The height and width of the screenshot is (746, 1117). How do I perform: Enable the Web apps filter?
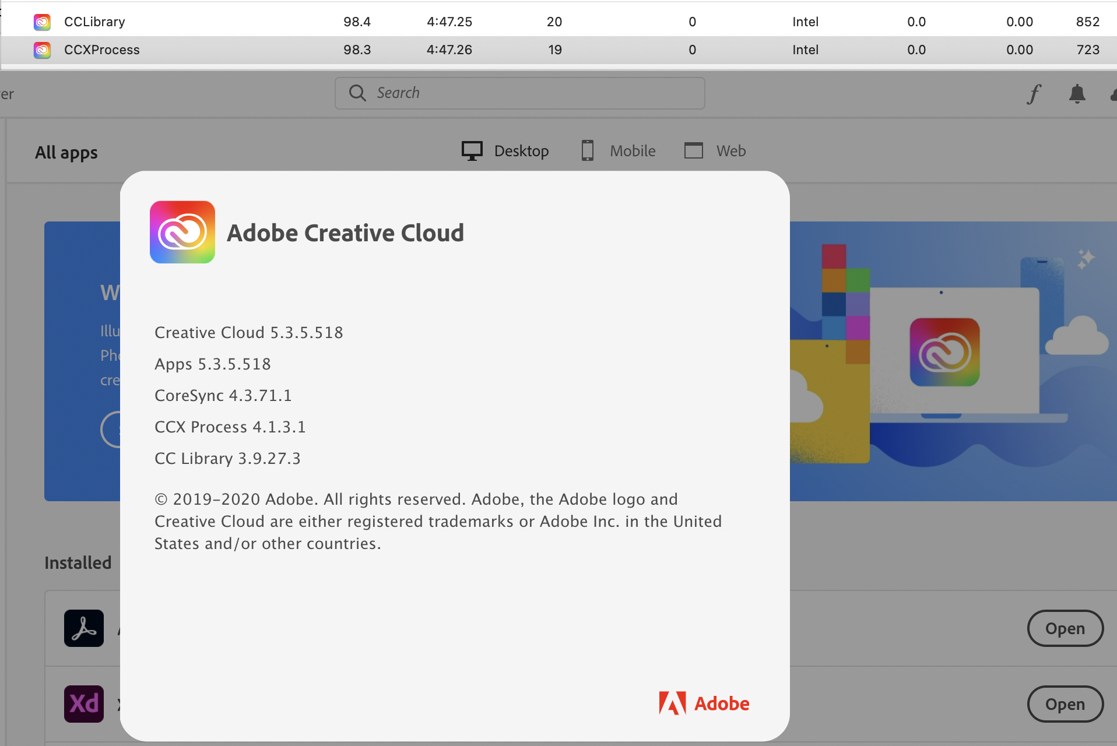click(x=715, y=150)
